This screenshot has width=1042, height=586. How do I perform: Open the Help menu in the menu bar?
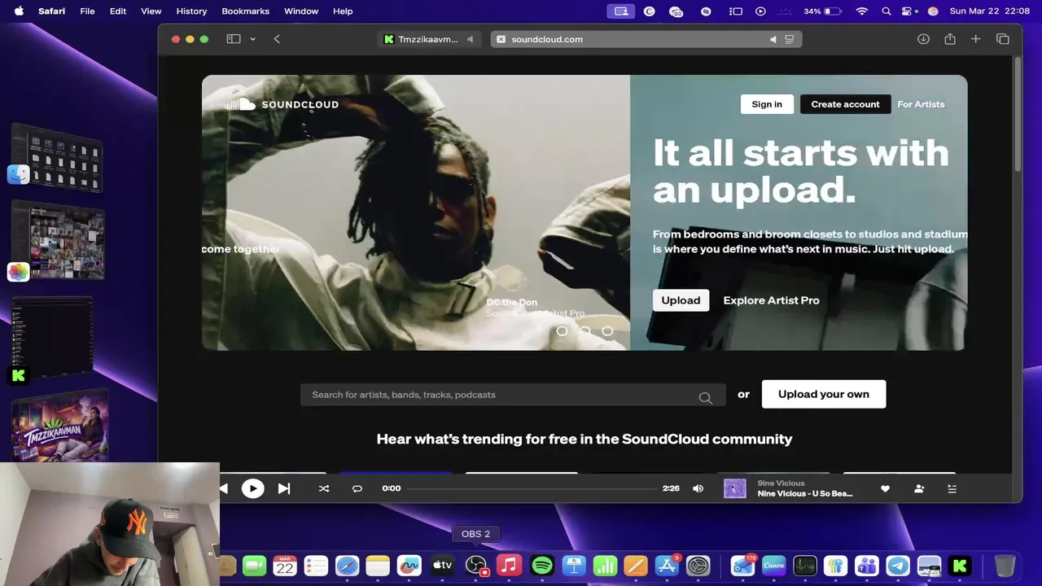(x=343, y=11)
